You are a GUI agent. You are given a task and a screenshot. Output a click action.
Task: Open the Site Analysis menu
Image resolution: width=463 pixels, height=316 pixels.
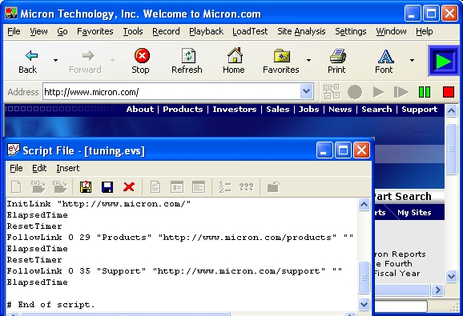click(x=301, y=31)
